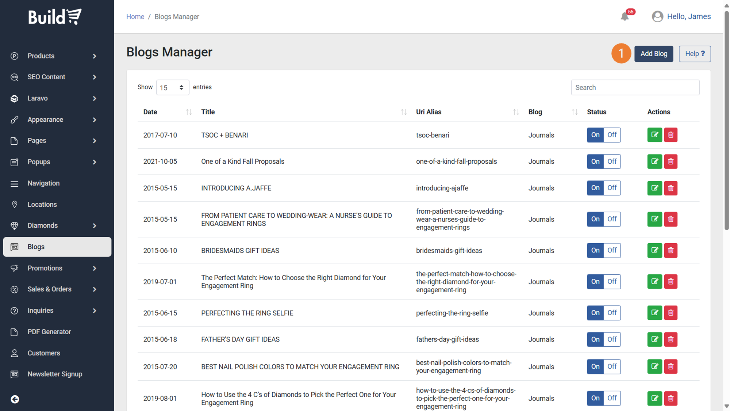Click the Add Blog button

click(653, 54)
